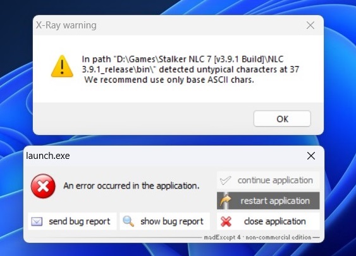Show the bug report
This screenshot has width=356, height=256.
165,221
